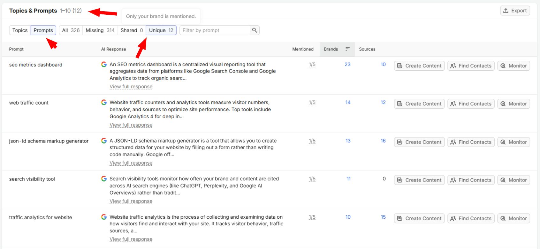Select the Unique 12 filter

point(161,30)
